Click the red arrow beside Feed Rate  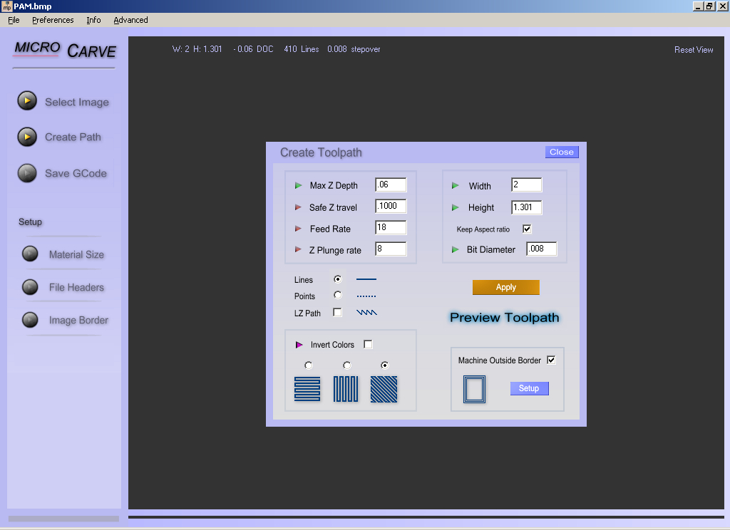point(298,229)
